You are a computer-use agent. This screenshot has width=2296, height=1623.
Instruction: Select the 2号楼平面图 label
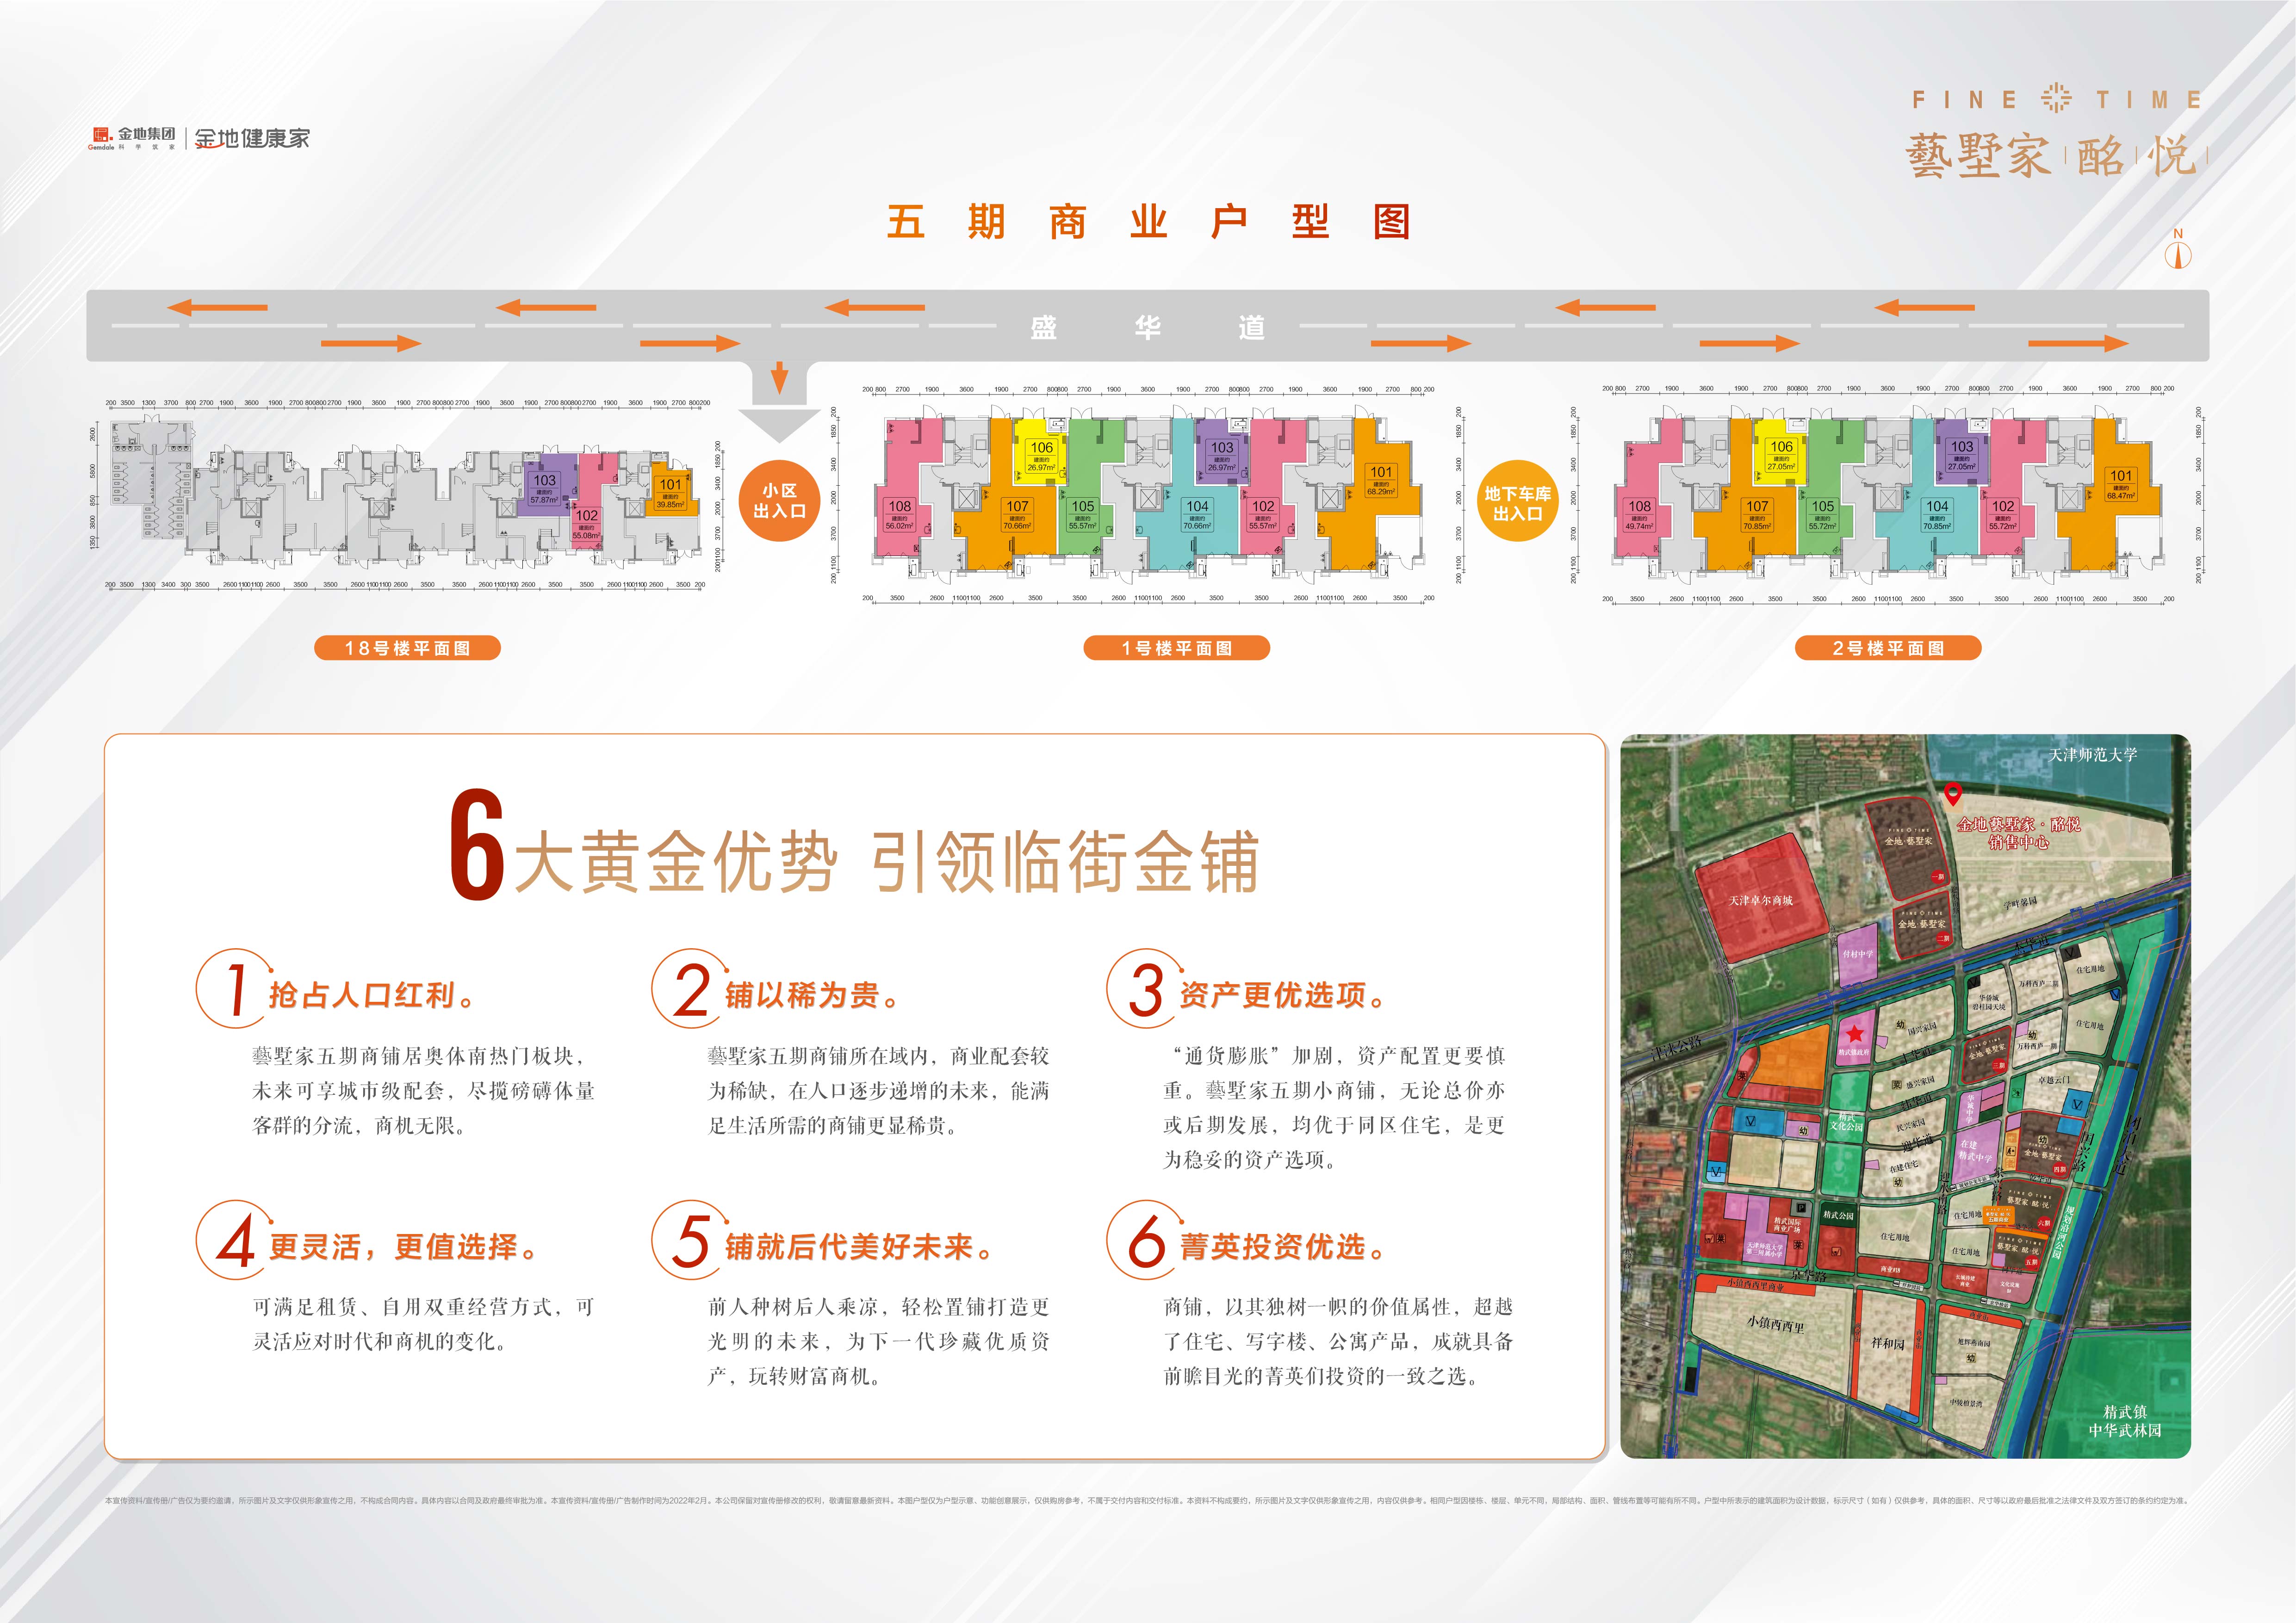tap(1888, 648)
